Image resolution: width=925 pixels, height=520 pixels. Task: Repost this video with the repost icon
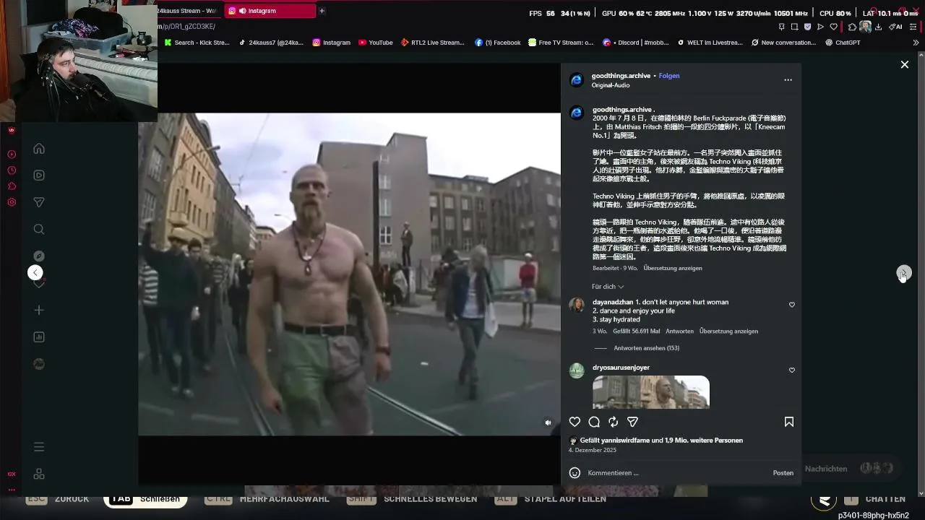(613, 422)
